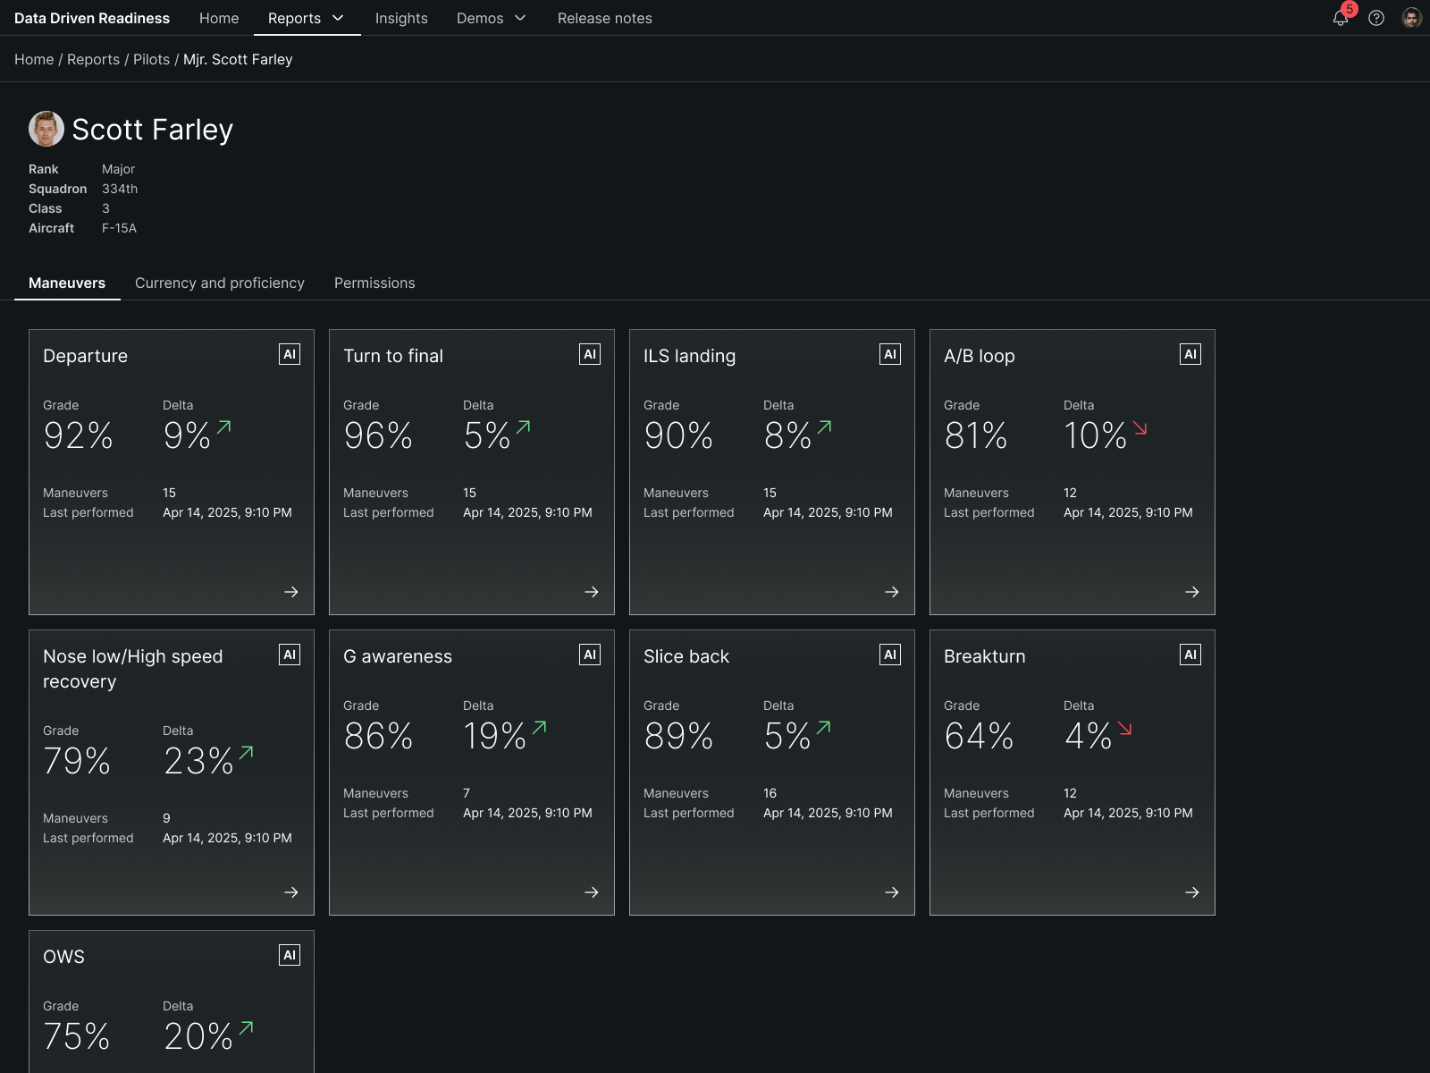This screenshot has height=1073, width=1430.
Task: Click Scott Farley's profile photo
Action: [x=46, y=129]
